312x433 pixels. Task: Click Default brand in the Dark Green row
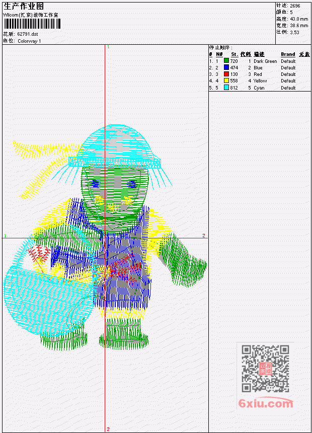(288, 61)
